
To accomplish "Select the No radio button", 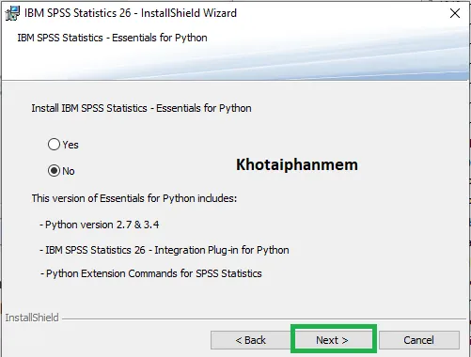I will click(x=54, y=171).
